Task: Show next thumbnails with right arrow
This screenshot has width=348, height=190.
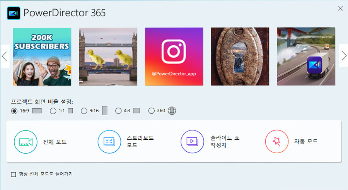Action: pyautogui.click(x=344, y=56)
